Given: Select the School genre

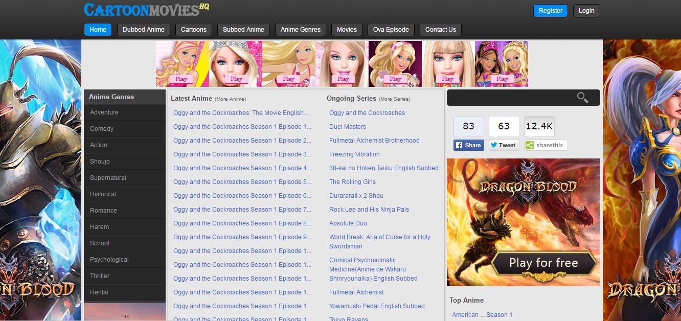Looking at the screenshot, I should [125, 243].
